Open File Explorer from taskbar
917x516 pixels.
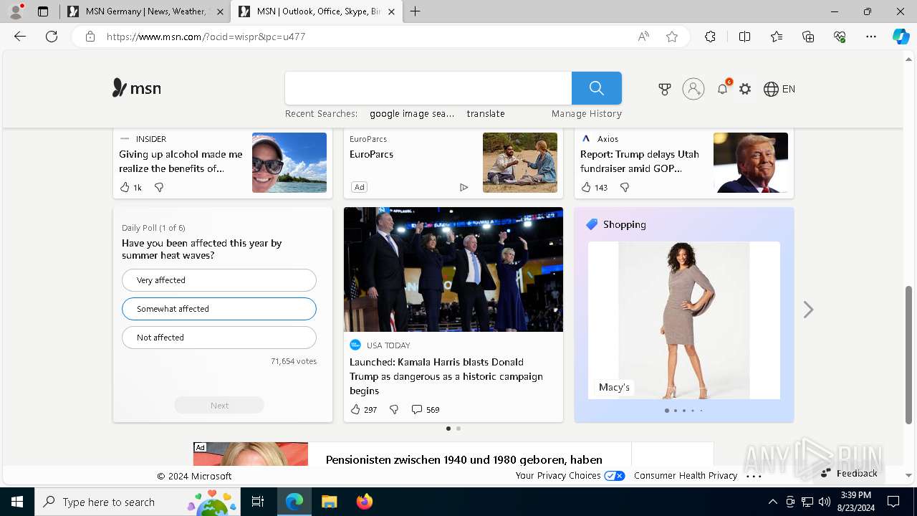pyautogui.click(x=329, y=502)
